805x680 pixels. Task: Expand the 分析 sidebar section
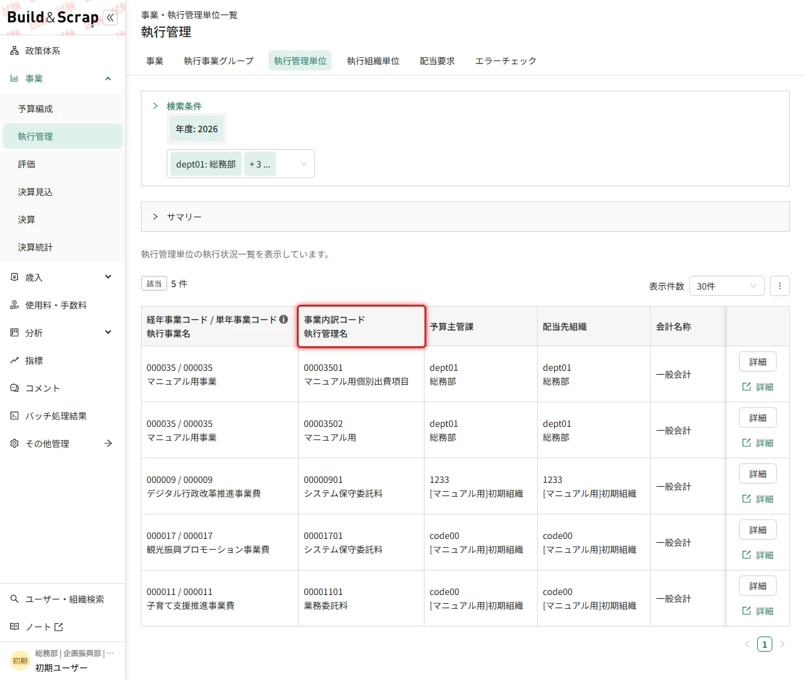pyautogui.click(x=108, y=332)
